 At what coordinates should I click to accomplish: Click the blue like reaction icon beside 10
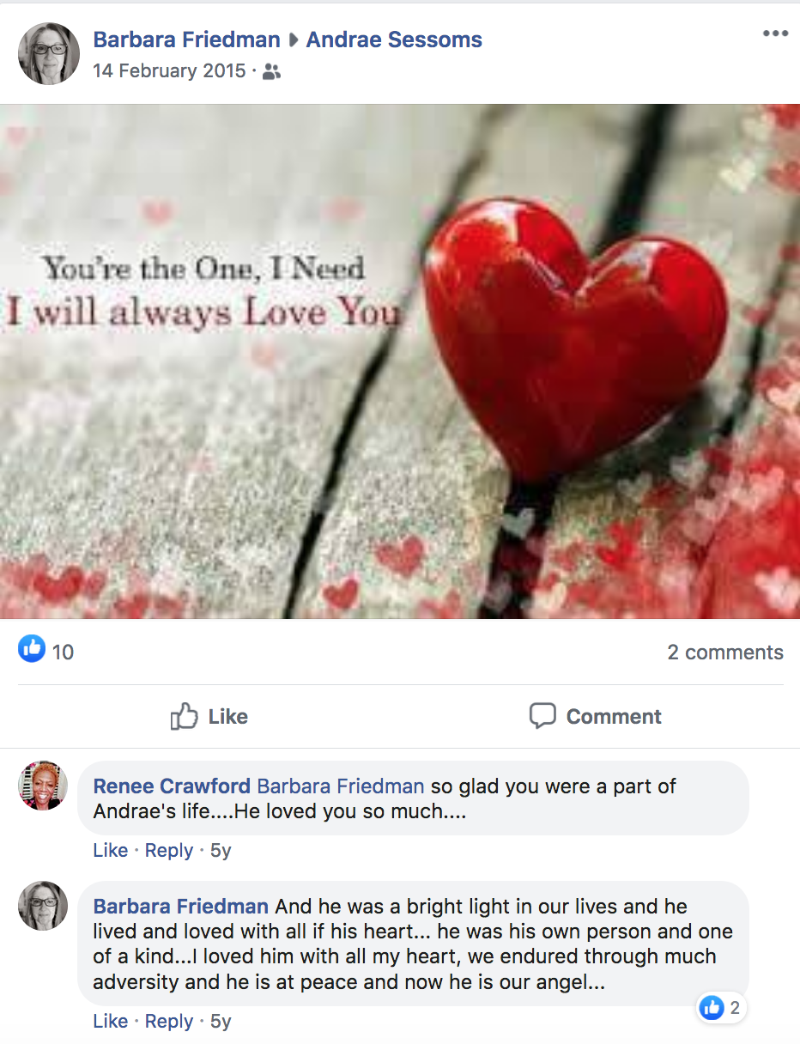[31, 650]
